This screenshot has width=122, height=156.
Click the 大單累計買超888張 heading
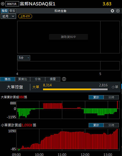tap(14, 97)
